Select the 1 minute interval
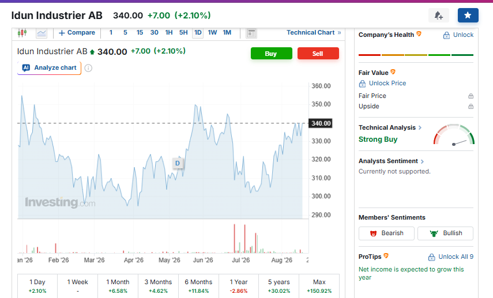 pyautogui.click(x=111, y=33)
